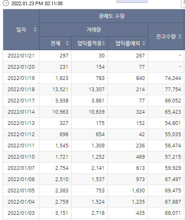The height and width of the screenshot is (220, 185).
Task: Select date cell 2022/01/04
Action: coord(21,202)
